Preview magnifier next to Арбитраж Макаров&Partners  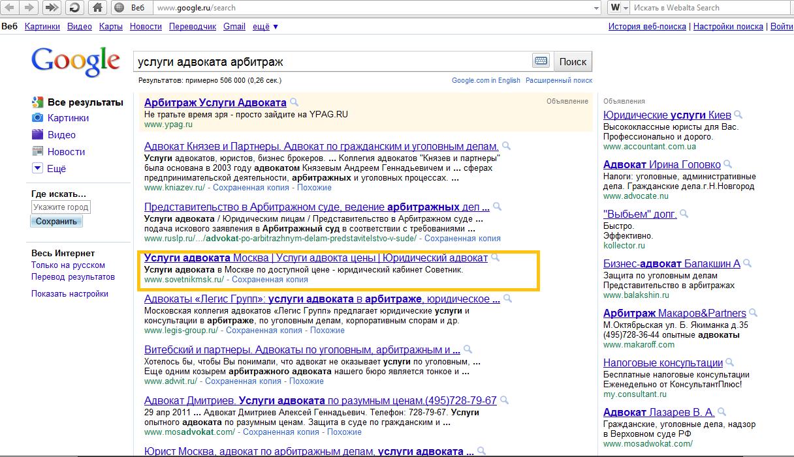pos(754,313)
